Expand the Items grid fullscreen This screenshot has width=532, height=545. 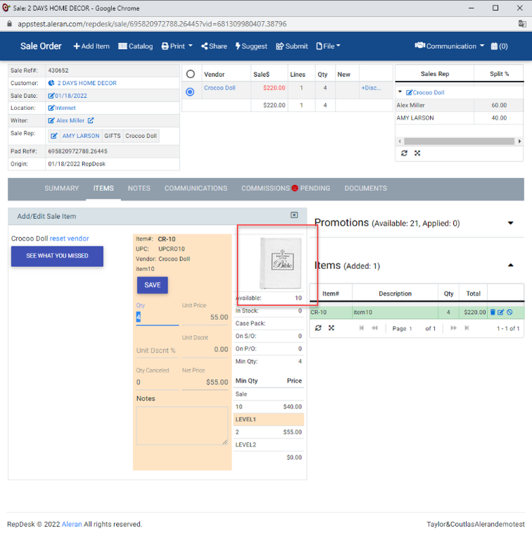331,328
